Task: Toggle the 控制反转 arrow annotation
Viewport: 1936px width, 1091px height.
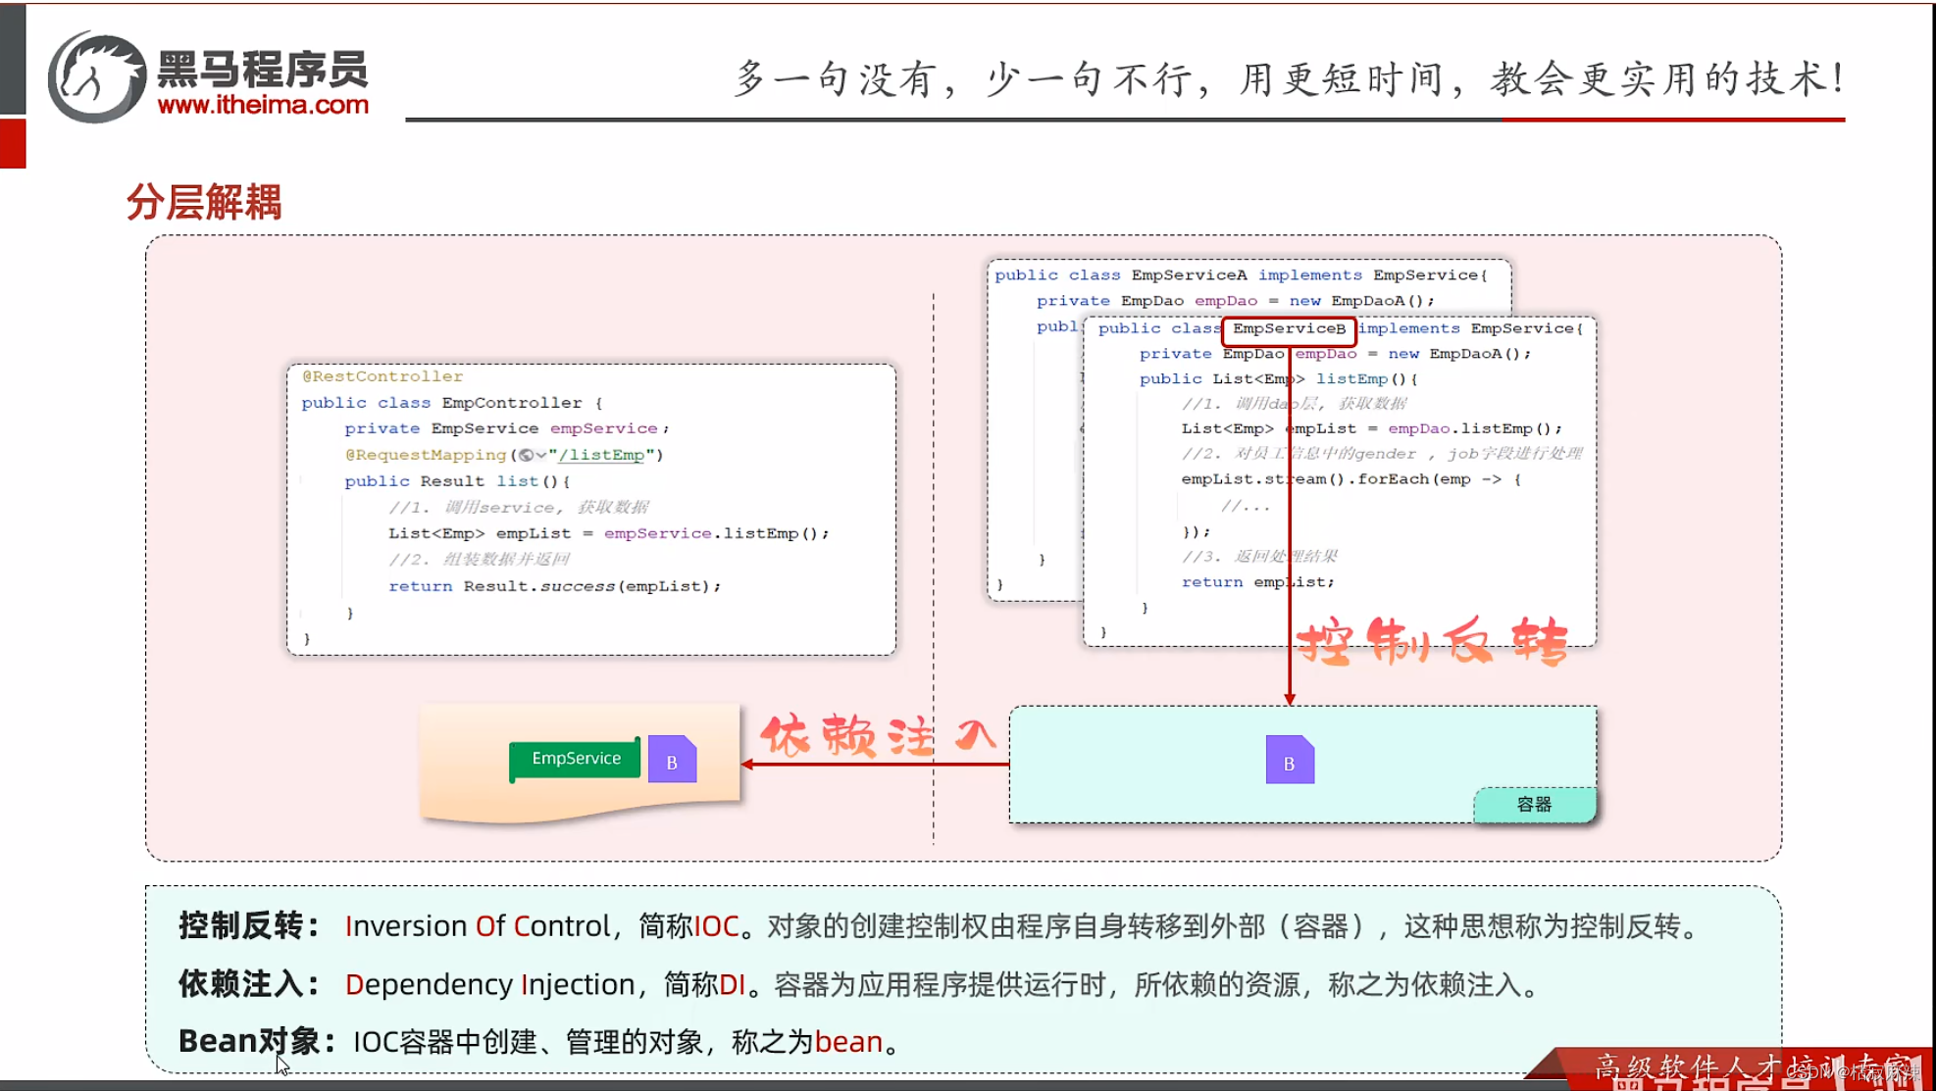Action: click(x=1432, y=641)
